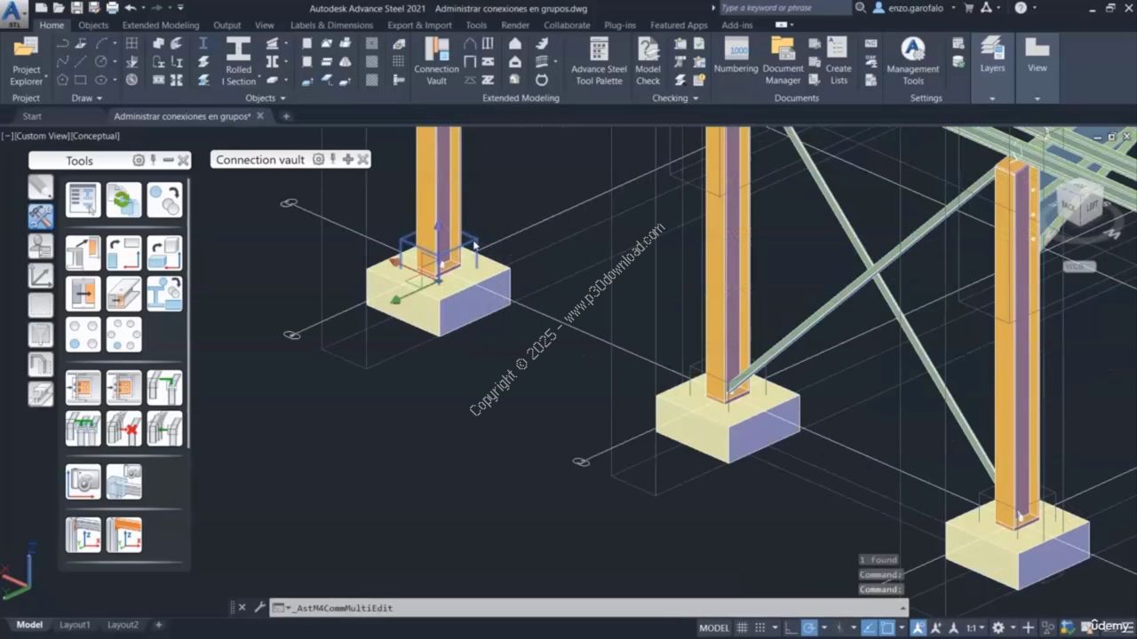Open the Connection Vault ribbon button
1137x639 pixels.
tap(436, 60)
